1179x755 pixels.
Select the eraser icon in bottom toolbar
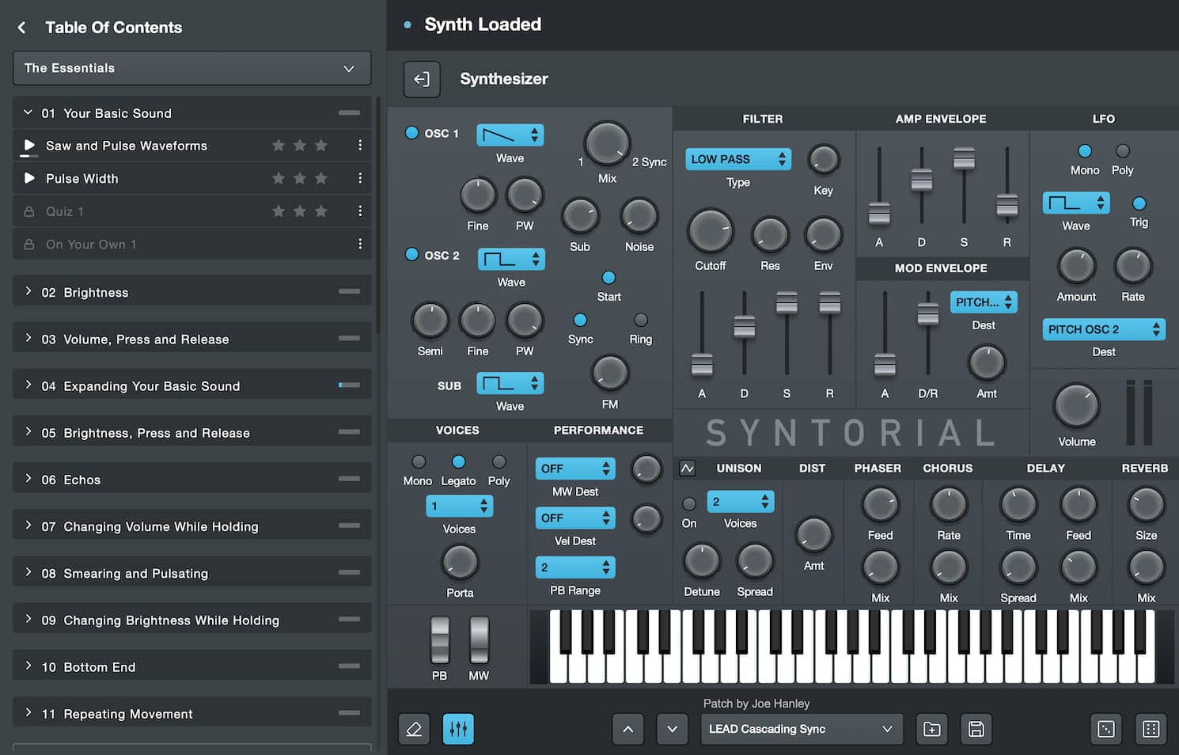414,729
